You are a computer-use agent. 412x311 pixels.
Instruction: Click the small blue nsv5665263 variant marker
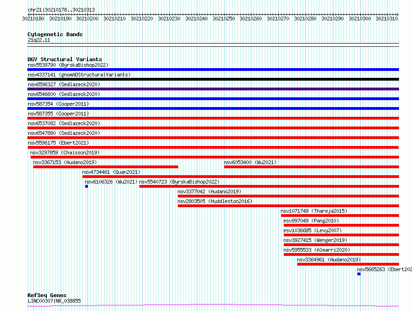coord(359,274)
